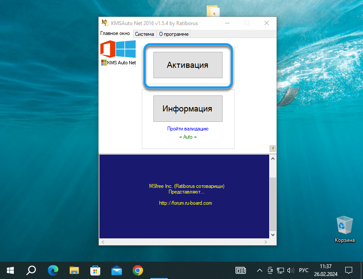
Task: Open the Mail app from taskbar
Action: (x=117, y=270)
